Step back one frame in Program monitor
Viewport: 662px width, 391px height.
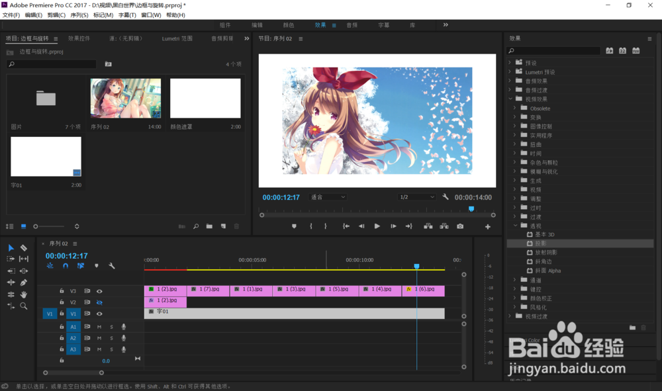(x=361, y=226)
